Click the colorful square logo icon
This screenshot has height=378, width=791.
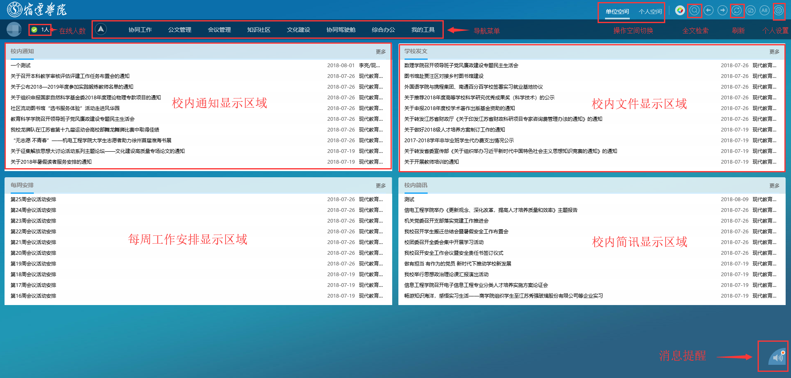(x=680, y=10)
